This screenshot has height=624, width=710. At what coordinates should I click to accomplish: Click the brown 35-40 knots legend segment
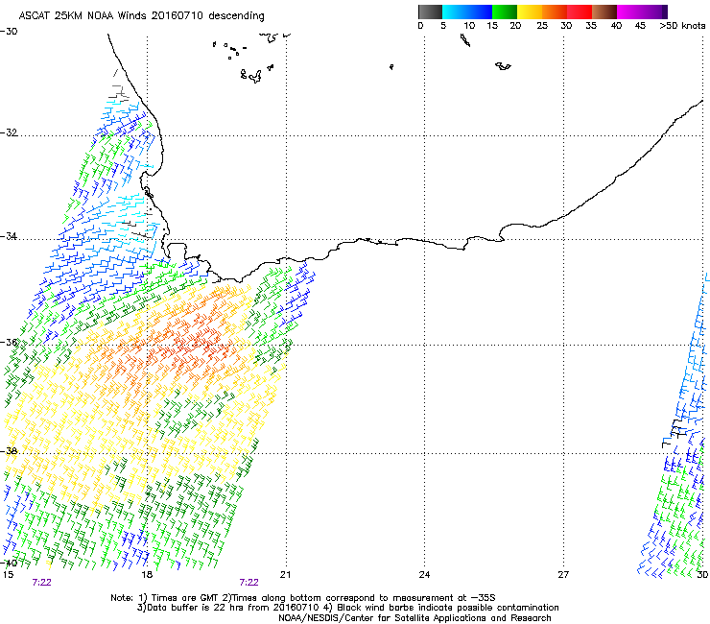point(604,12)
